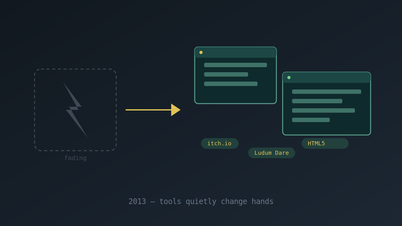The width and height of the screenshot is (402, 226).
Task: Click the yellow arrow shaft line
Action: (x=149, y=110)
